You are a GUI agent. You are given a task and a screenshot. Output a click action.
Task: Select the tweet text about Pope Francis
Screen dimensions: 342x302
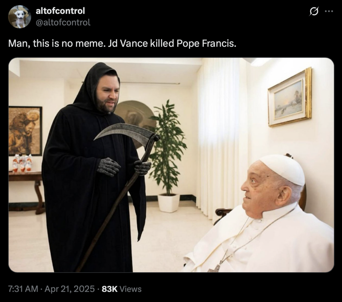(122, 43)
